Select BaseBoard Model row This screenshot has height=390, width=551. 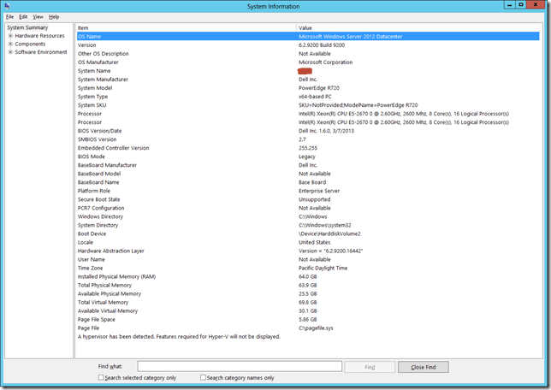coord(308,174)
